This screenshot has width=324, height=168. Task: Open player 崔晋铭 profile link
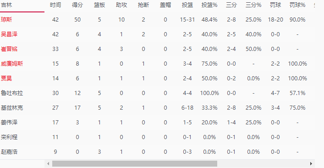click(9, 49)
